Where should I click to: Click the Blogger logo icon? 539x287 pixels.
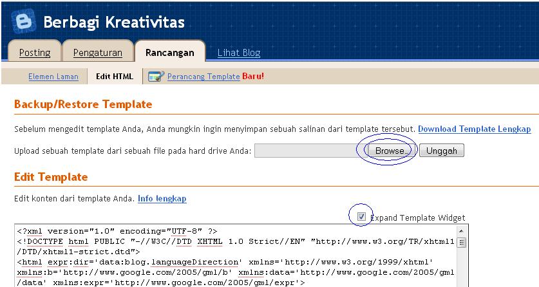(23, 21)
